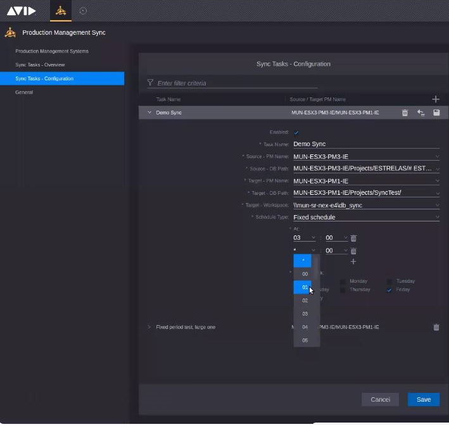
Task: Open Production Management Systems page
Action: 52,51
